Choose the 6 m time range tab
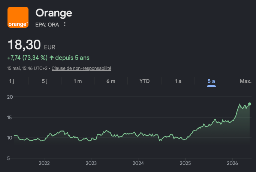256x172 pixels. point(111,81)
